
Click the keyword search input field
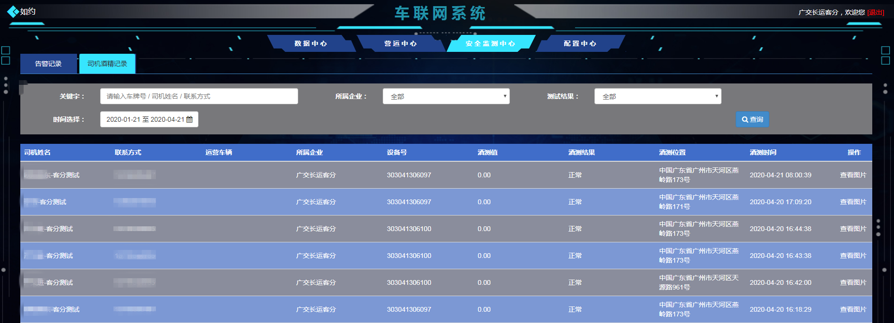pos(199,96)
